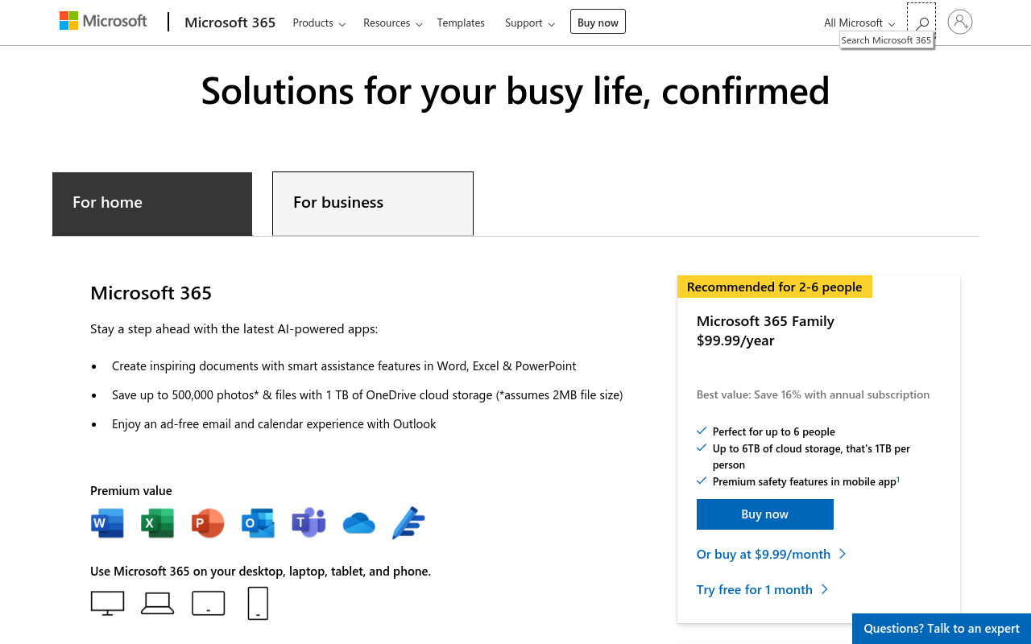This screenshot has height=644, width=1031.
Task: Click the PowerPoint app icon
Action: (208, 523)
